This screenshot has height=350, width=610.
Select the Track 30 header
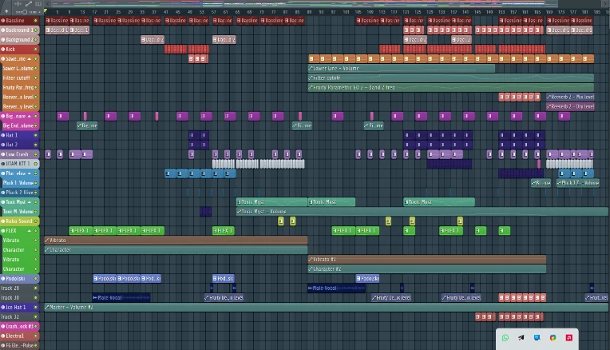19,298
